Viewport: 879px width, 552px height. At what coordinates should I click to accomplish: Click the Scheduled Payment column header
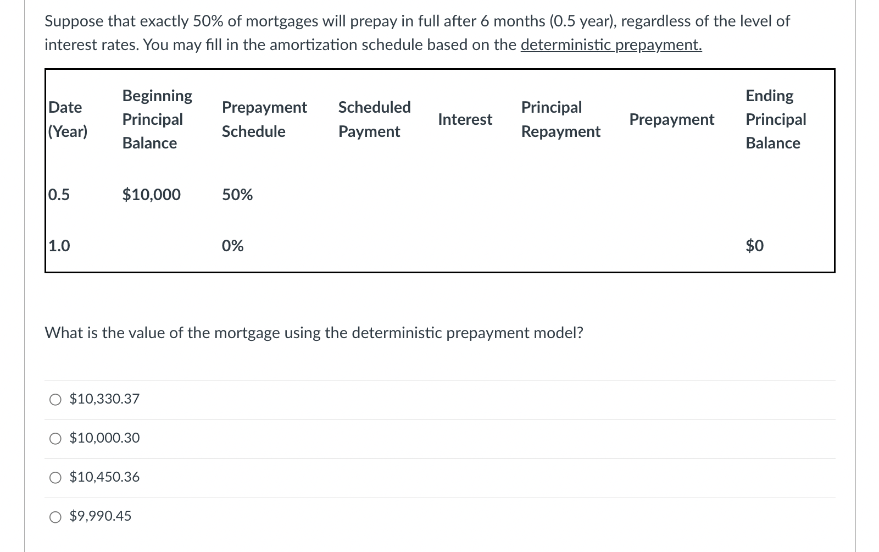pos(374,119)
